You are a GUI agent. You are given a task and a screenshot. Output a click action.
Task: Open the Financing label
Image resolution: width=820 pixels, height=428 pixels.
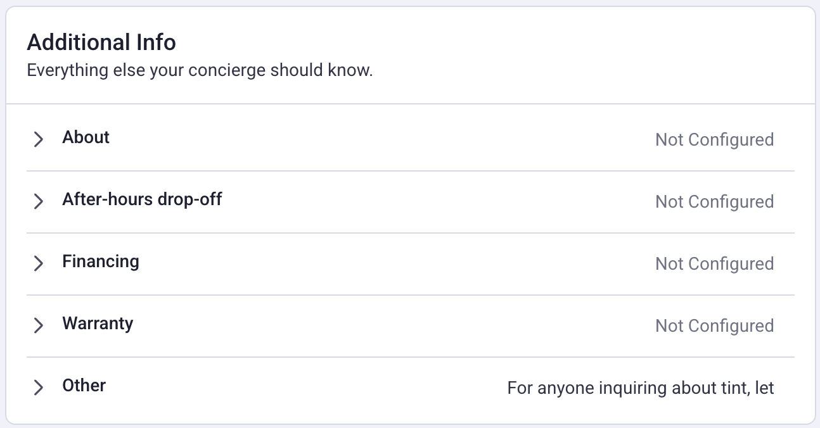(101, 261)
